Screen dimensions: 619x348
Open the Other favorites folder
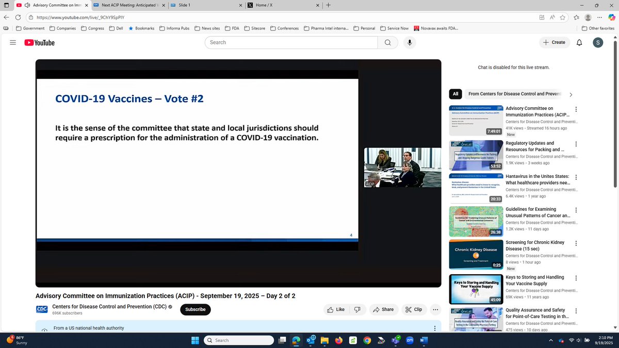[x=598, y=28]
